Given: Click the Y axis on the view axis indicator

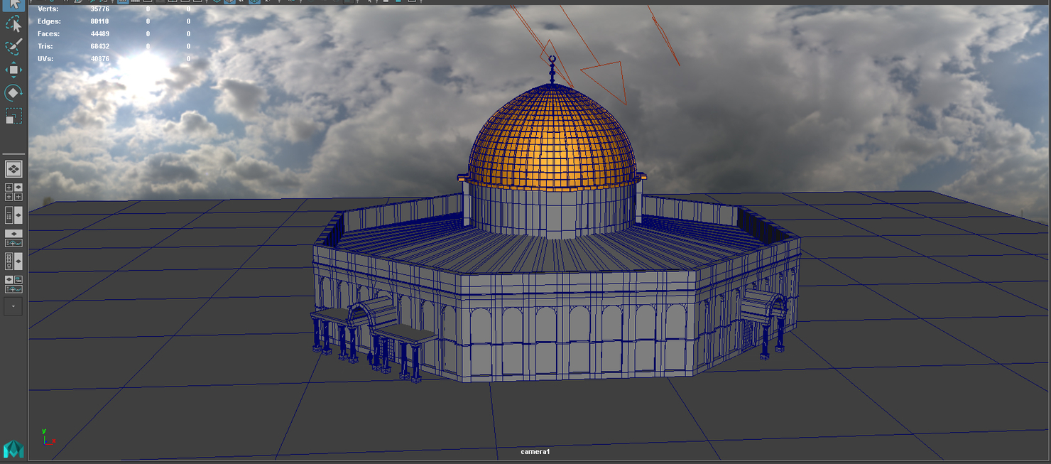Looking at the screenshot, I should click(x=43, y=431).
